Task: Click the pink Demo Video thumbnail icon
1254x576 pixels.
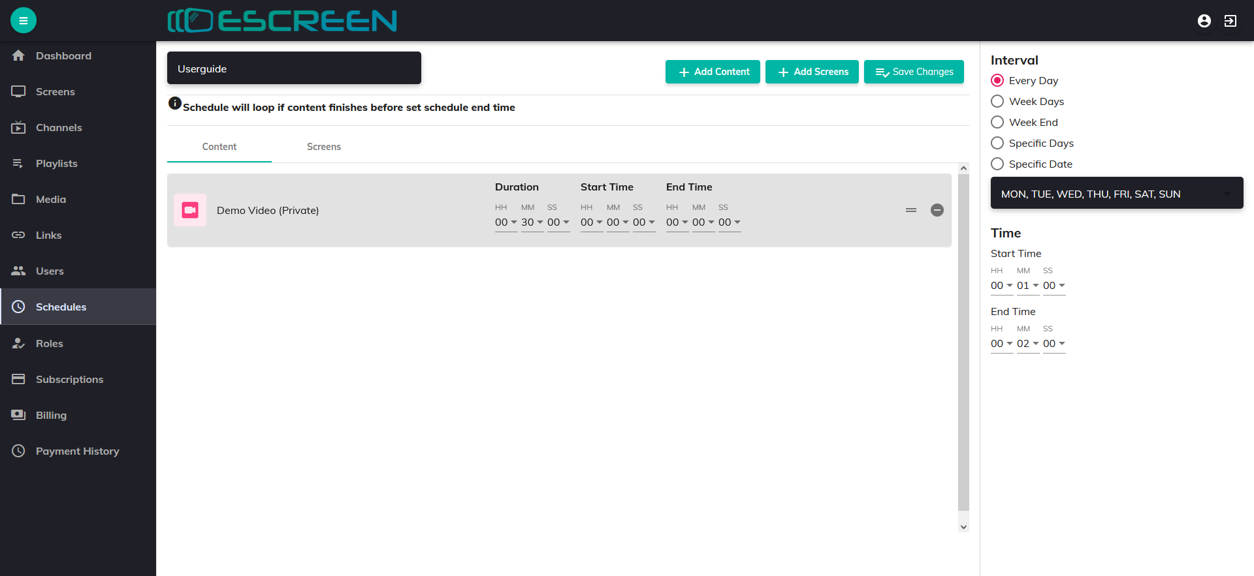Action: point(190,210)
